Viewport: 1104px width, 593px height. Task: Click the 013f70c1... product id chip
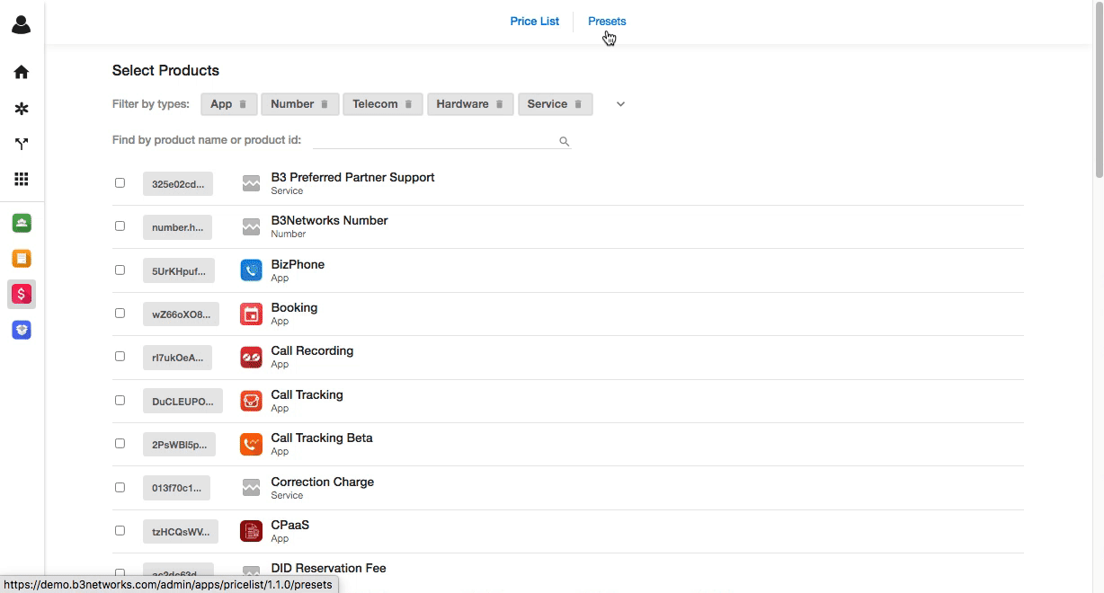[176, 488]
